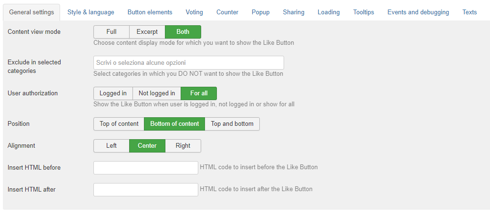Choose Excerpt content view mode
This screenshot has width=490, height=214.
point(147,32)
